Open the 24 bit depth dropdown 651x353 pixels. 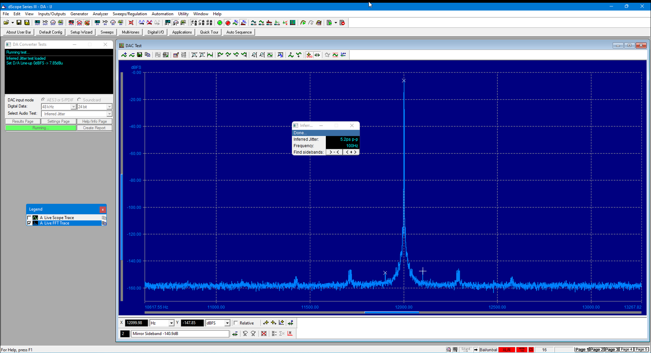109,107
